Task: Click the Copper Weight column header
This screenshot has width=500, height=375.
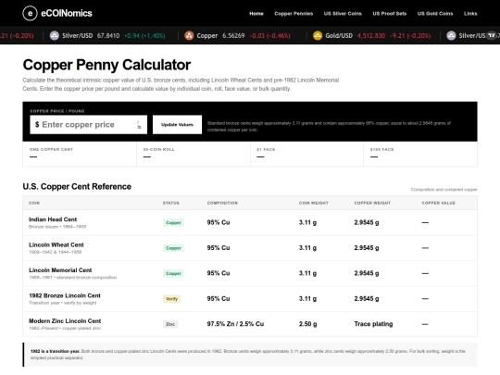Action: [x=372, y=203]
